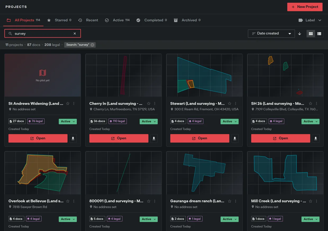Open the SH 26 project
The height and width of the screenshot is (231, 328).
(x=281, y=138)
